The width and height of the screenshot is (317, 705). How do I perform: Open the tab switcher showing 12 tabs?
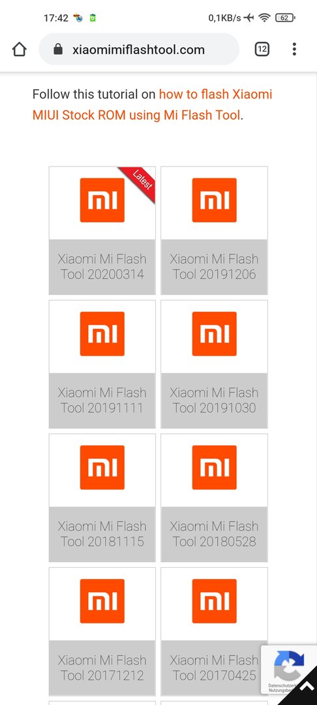tap(262, 49)
